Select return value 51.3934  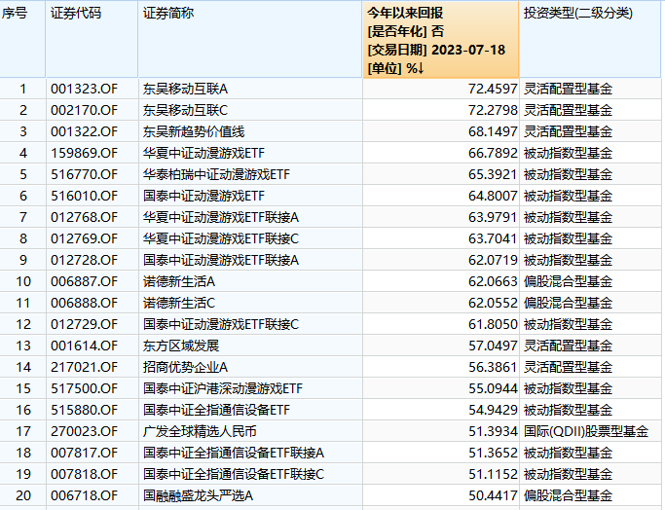(493, 431)
